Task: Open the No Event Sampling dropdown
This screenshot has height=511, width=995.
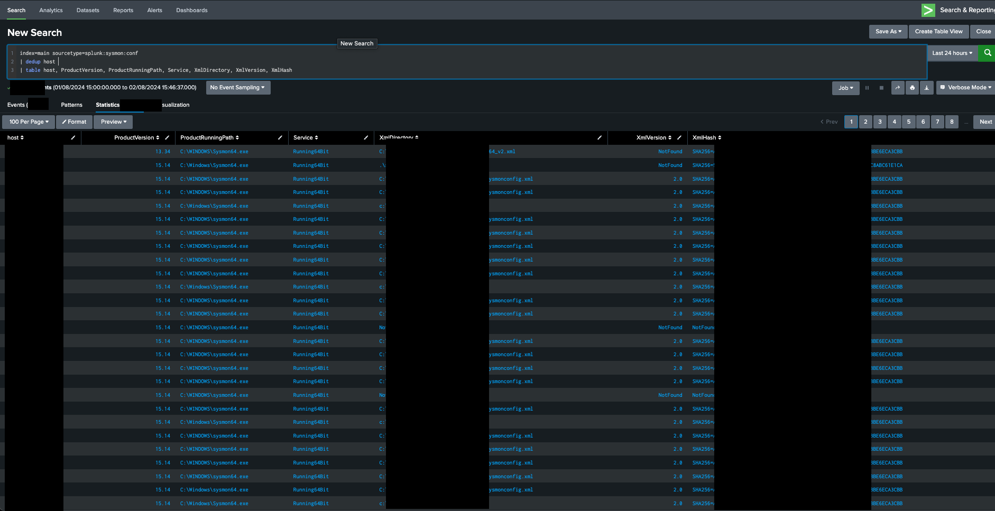Action: [x=238, y=88]
